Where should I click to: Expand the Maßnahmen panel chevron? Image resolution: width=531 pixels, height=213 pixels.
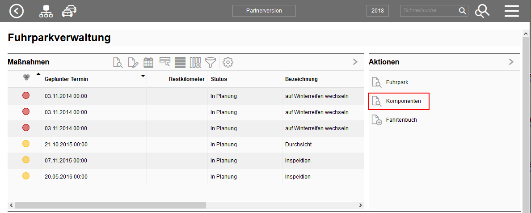[355, 62]
